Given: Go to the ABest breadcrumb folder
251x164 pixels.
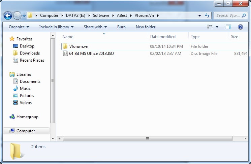Looking at the screenshot, I should (x=122, y=15).
